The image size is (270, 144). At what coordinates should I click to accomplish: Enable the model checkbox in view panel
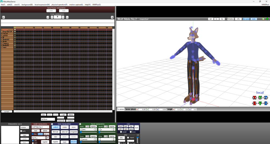click(x=121, y=132)
